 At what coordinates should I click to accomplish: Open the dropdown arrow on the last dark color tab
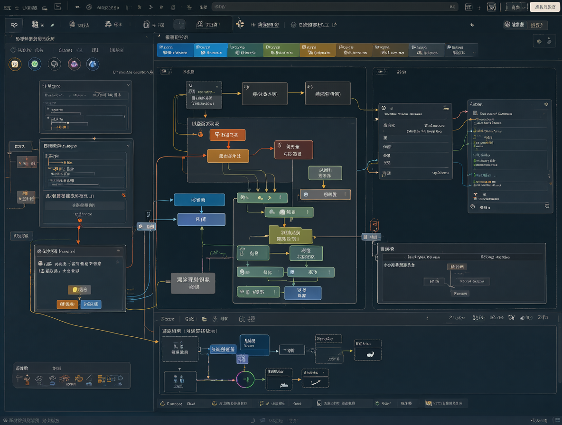coord(474,53)
